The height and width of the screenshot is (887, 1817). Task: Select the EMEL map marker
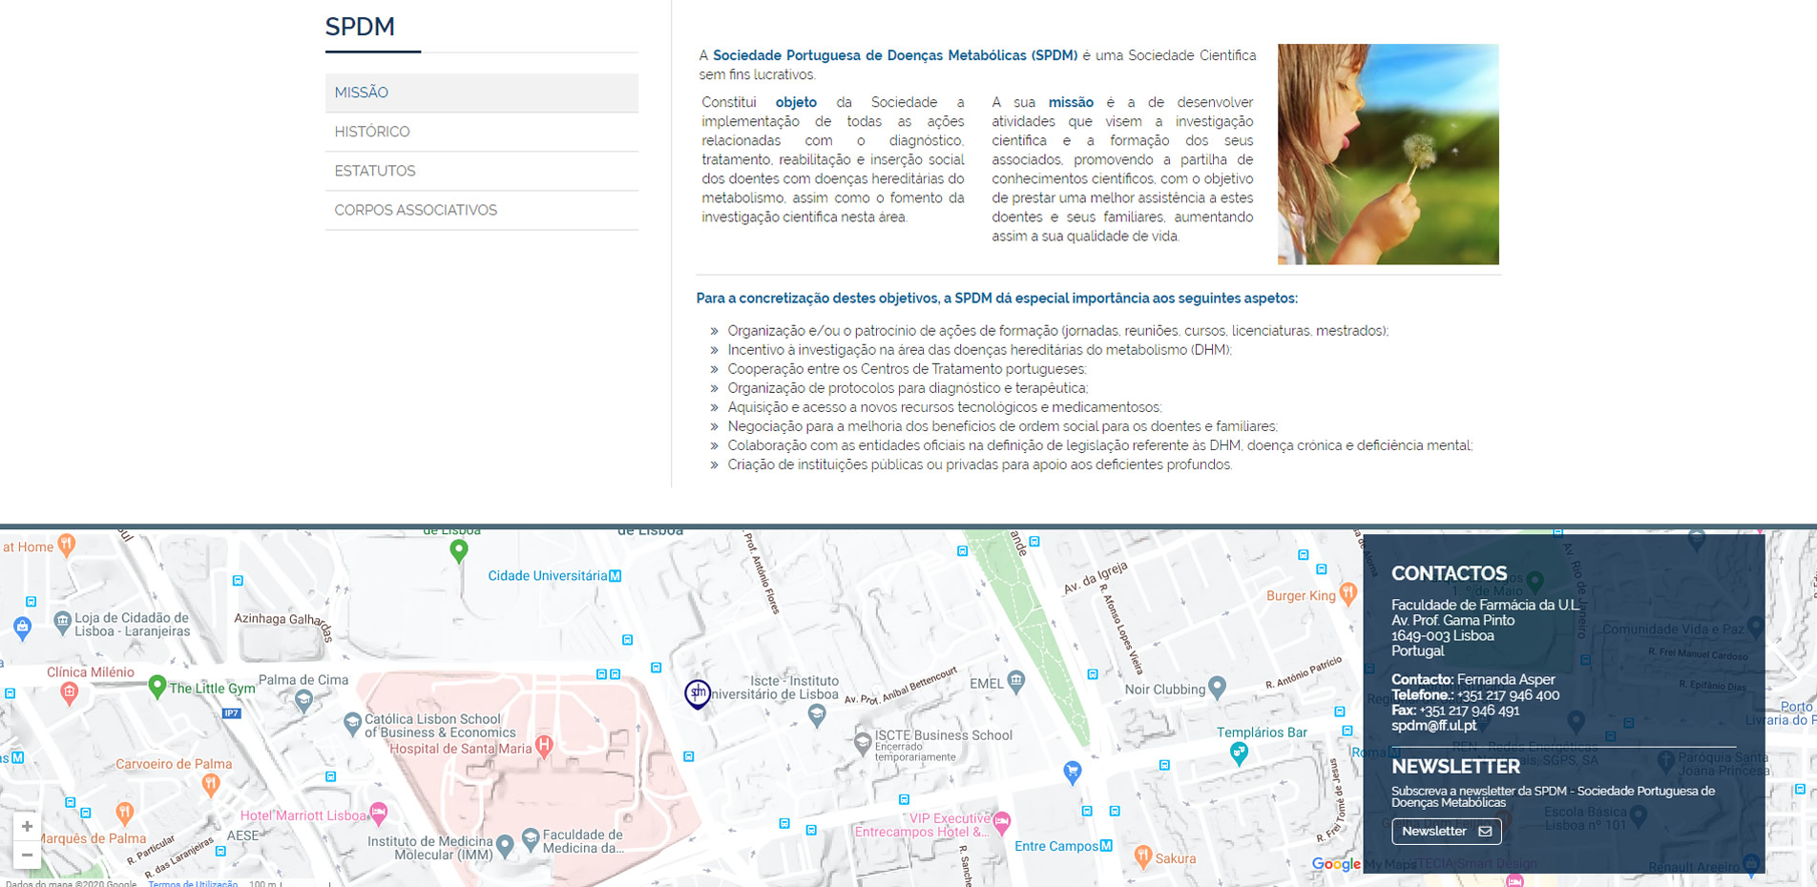[1016, 681]
